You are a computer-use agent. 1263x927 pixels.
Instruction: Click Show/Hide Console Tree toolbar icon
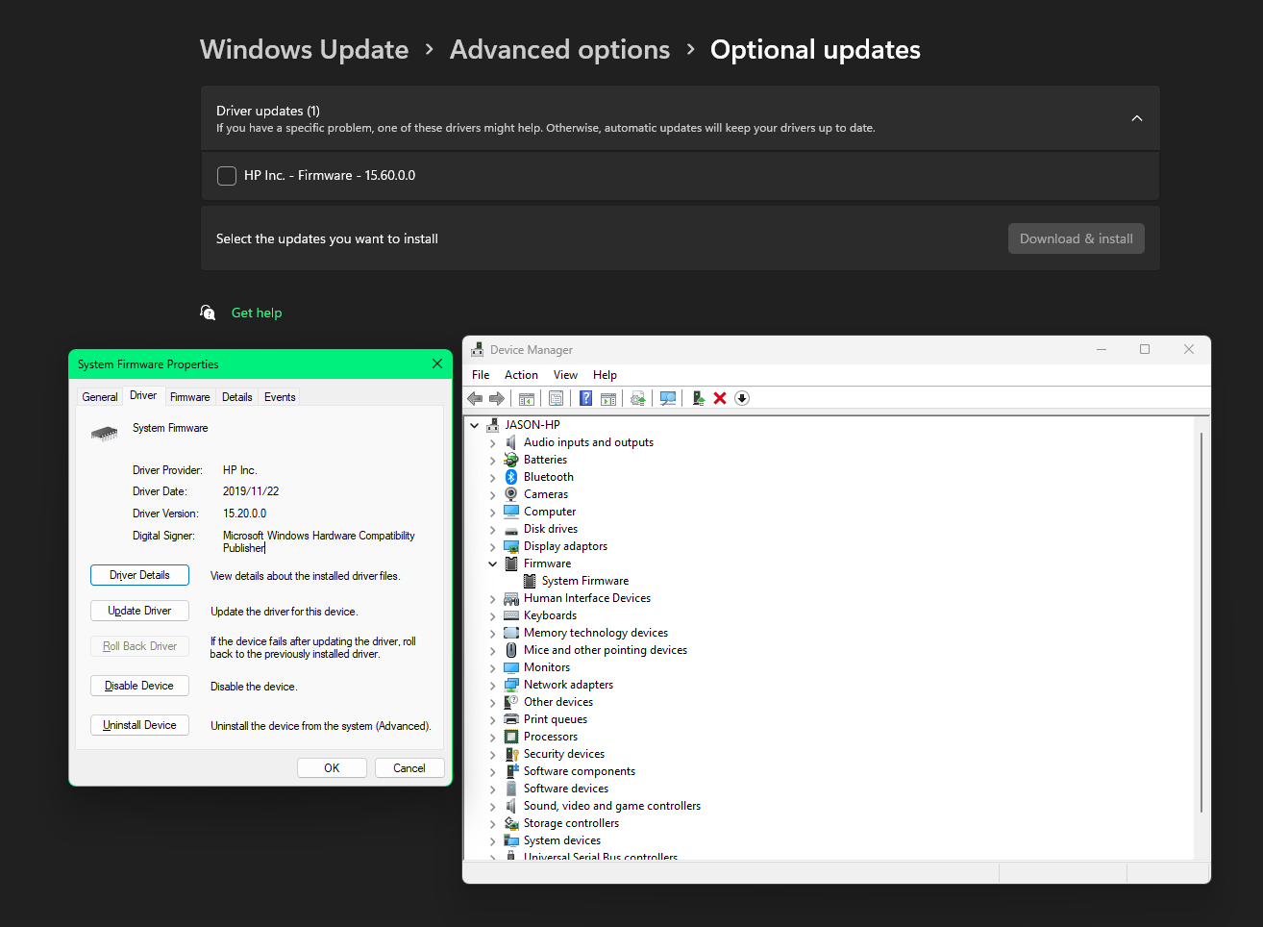pyautogui.click(x=526, y=398)
